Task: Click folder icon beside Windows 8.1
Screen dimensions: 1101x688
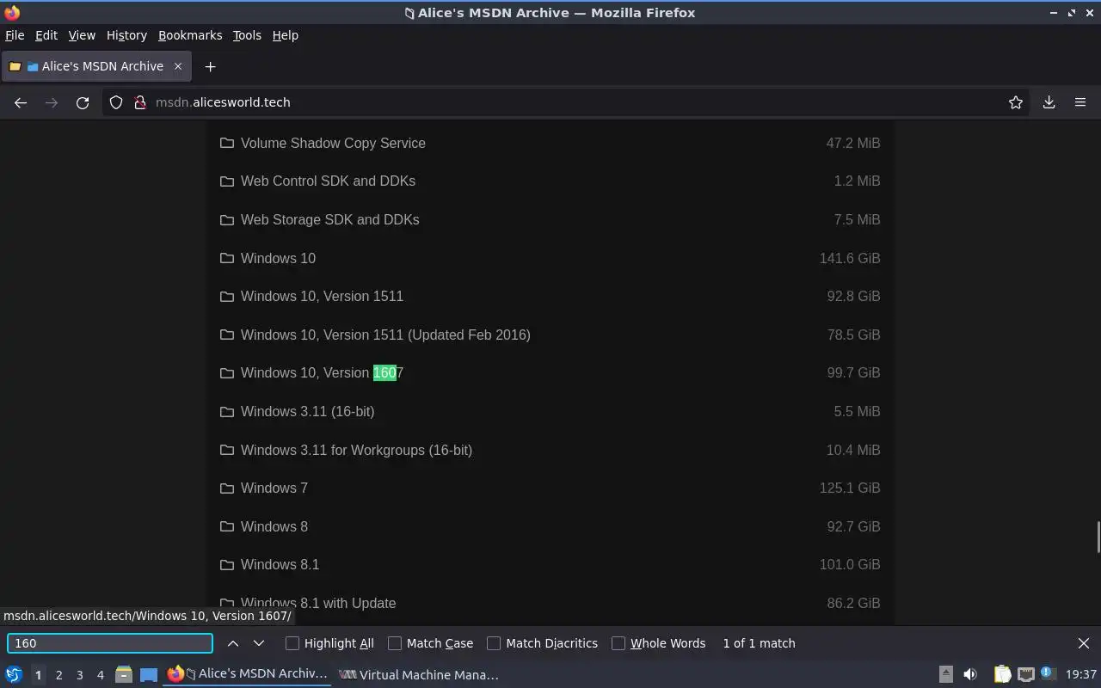Action: click(x=227, y=564)
